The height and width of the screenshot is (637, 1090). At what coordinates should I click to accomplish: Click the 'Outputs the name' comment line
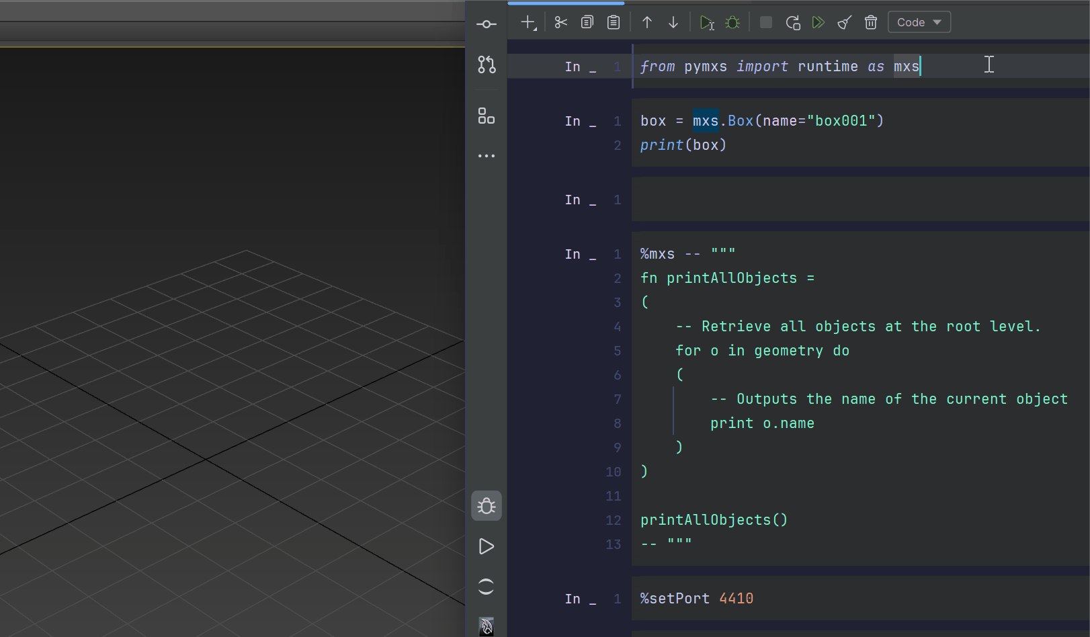tap(889, 399)
